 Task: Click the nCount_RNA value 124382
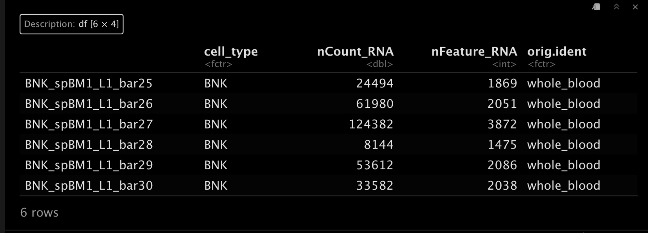point(371,124)
